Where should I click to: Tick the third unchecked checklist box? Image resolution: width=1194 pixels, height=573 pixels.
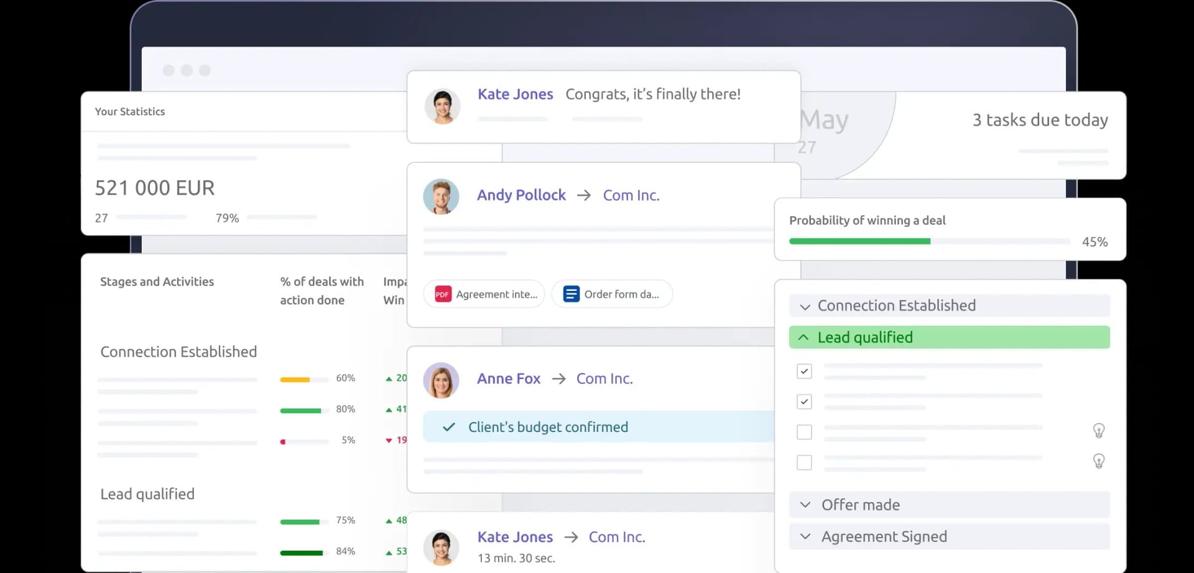point(804,432)
